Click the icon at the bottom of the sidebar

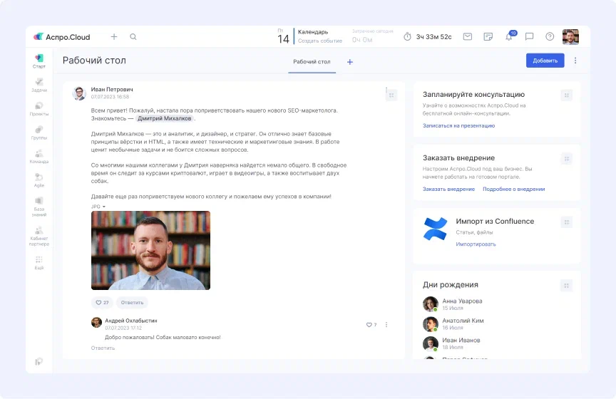(x=38, y=362)
